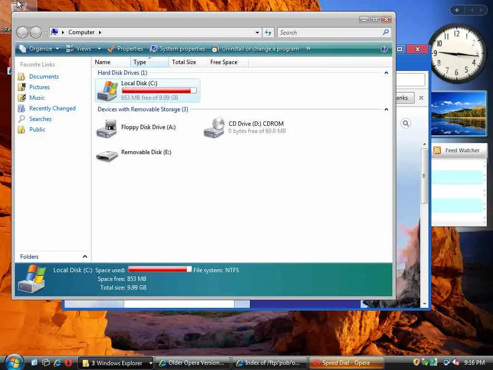Open the Public favorite link
This screenshot has width=493, height=370.
(37, 130)
